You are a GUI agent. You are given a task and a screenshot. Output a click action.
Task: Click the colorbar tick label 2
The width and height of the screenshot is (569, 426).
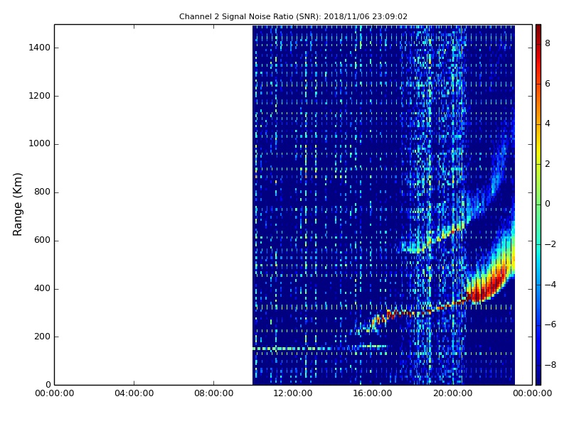(x=548, y=164)
